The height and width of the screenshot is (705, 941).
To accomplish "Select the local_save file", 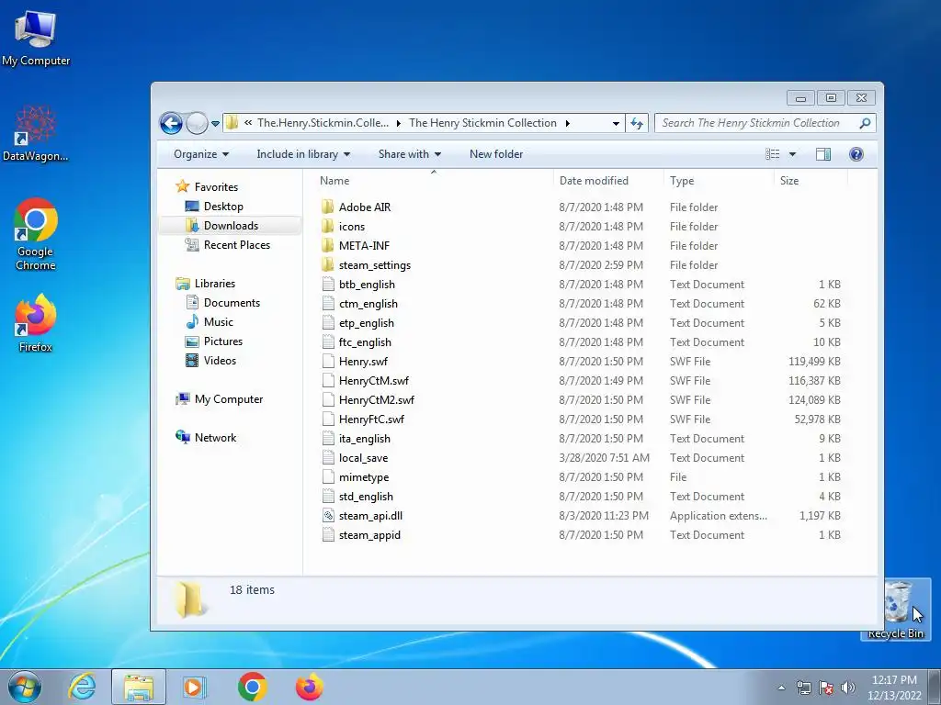I will click(363, 458).
